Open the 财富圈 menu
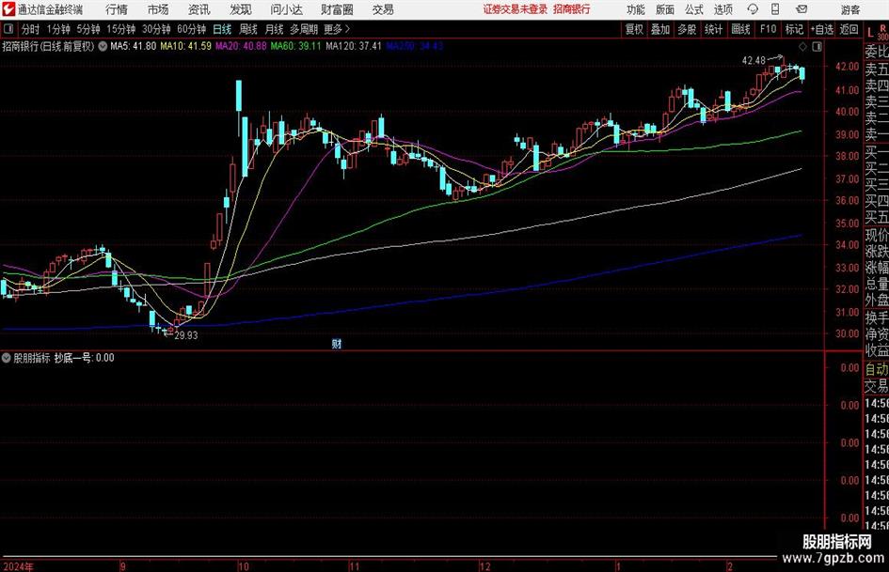 [x=337, y=9]
